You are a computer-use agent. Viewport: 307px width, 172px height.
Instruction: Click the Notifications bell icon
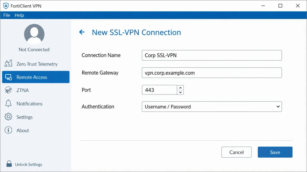[x=8, y=103]
